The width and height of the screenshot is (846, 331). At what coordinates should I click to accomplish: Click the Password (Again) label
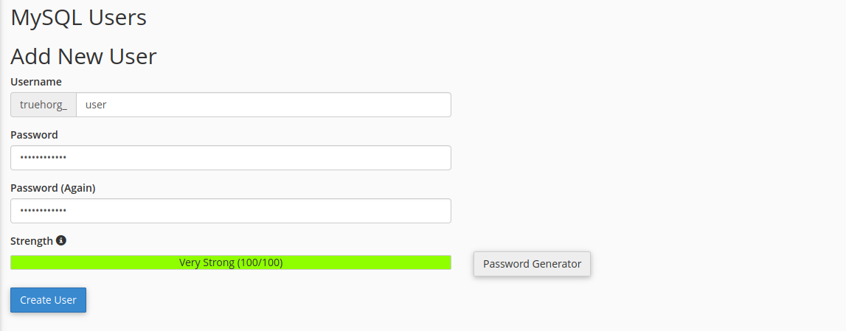53,188
